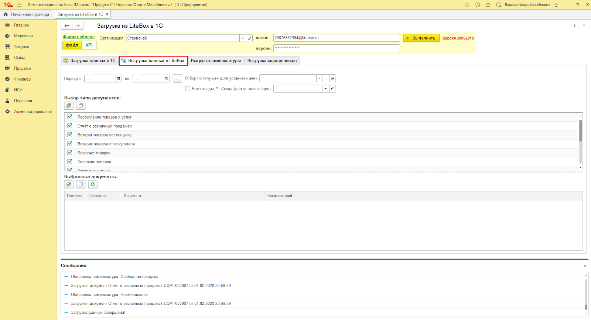The image size is (591, 320).
Task: Refresh the selected documents list
Action: pyautogui.click(x=93, y=184)
